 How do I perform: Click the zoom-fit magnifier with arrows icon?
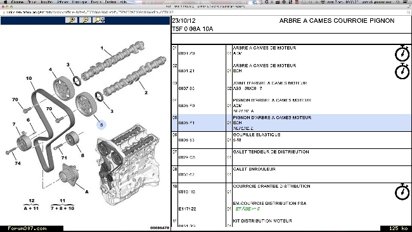click(x=99, y=20)
